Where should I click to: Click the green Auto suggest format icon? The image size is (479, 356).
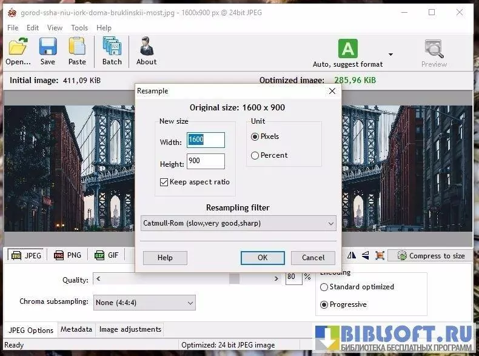click(x=347, y=48)
